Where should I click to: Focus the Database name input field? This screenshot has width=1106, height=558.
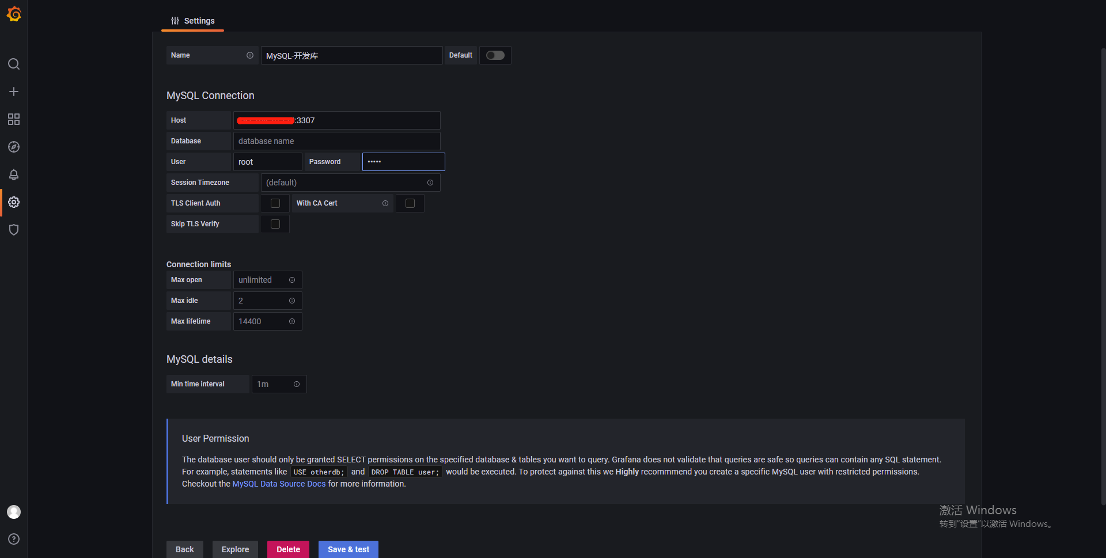point(336,141)
